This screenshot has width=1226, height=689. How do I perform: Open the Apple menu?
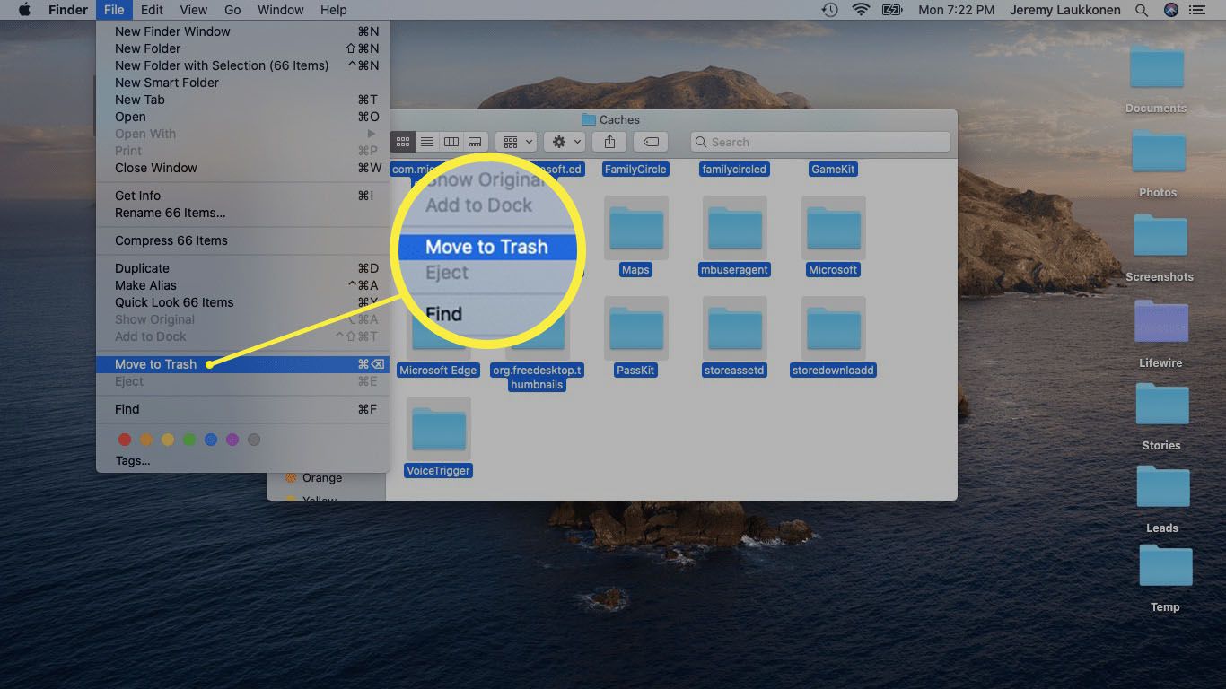(x=25, y=11)
